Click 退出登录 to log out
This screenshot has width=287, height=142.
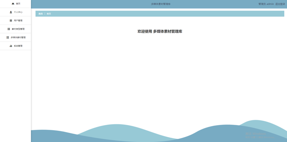[280, 4]
